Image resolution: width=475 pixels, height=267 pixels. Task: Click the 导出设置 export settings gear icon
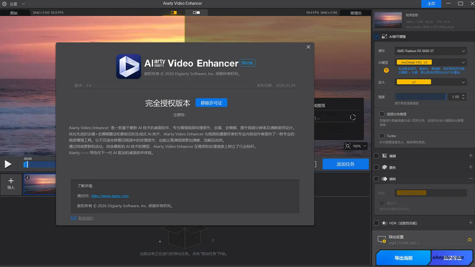point(381,239)
